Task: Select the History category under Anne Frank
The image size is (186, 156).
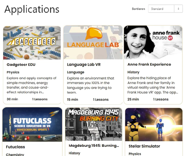Action: pyautogui.click(x=133, y=72)
